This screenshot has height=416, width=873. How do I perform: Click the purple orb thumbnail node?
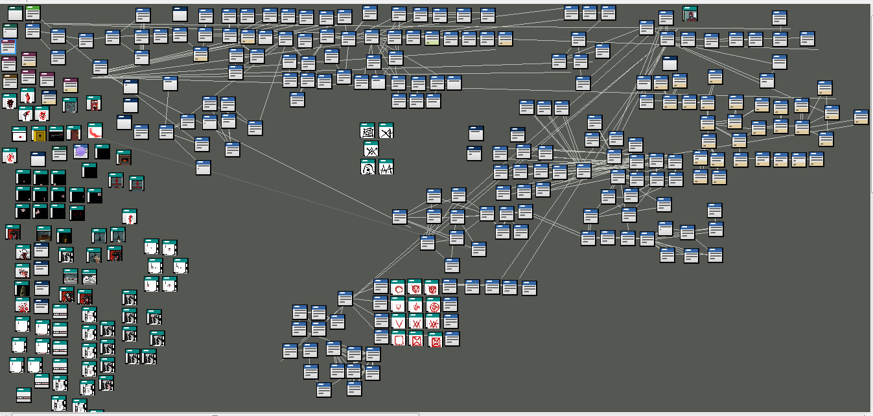[80, 152]
